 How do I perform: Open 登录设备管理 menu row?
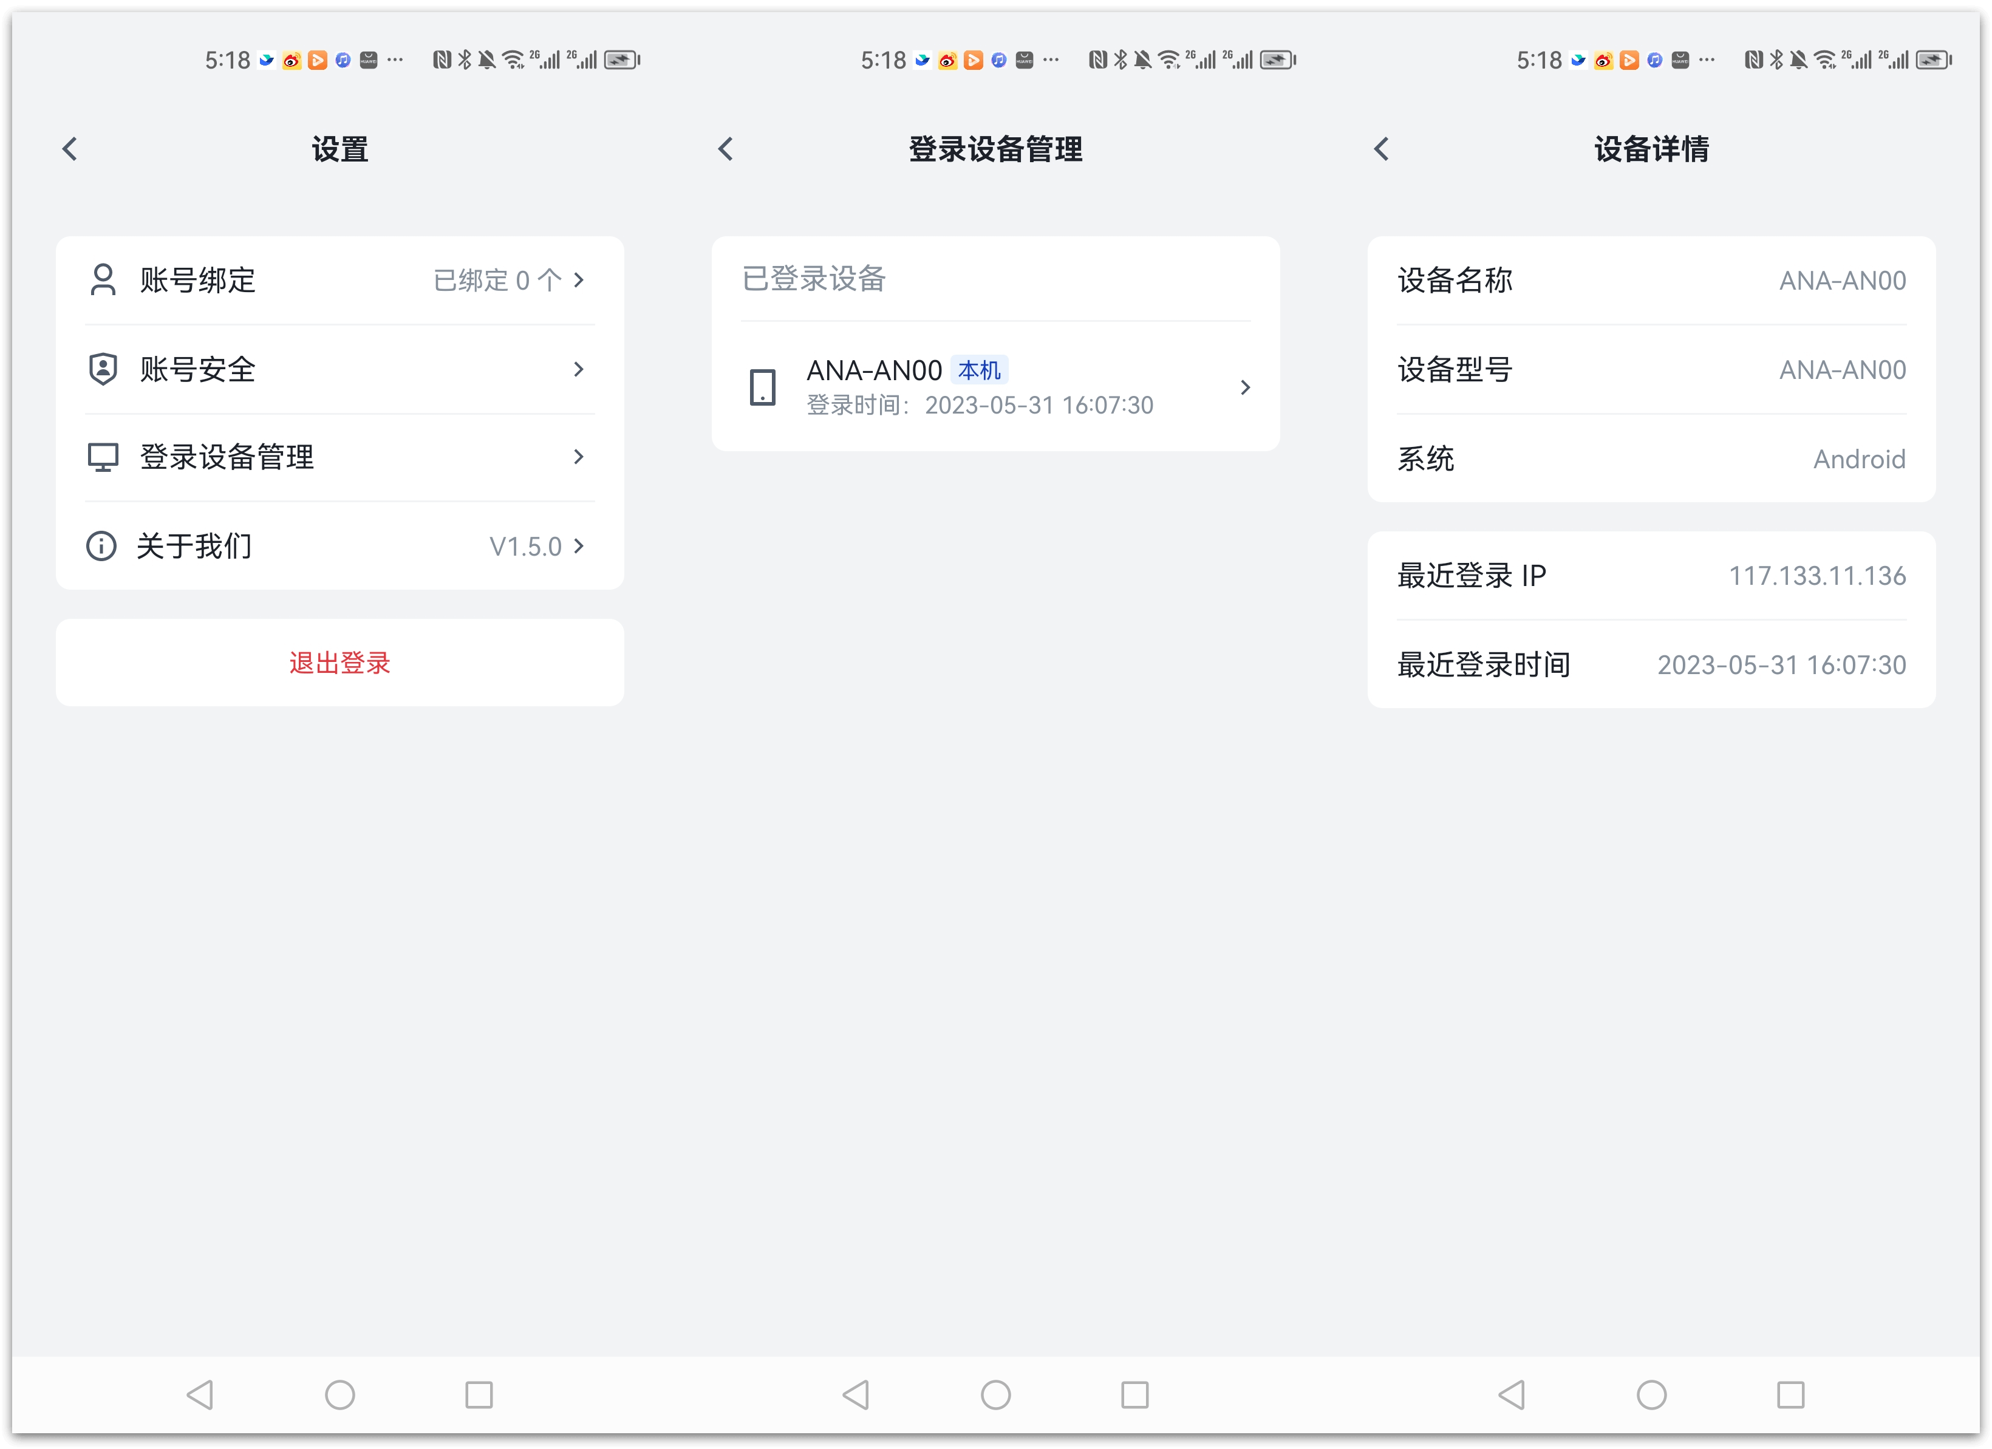click(339, 457)
